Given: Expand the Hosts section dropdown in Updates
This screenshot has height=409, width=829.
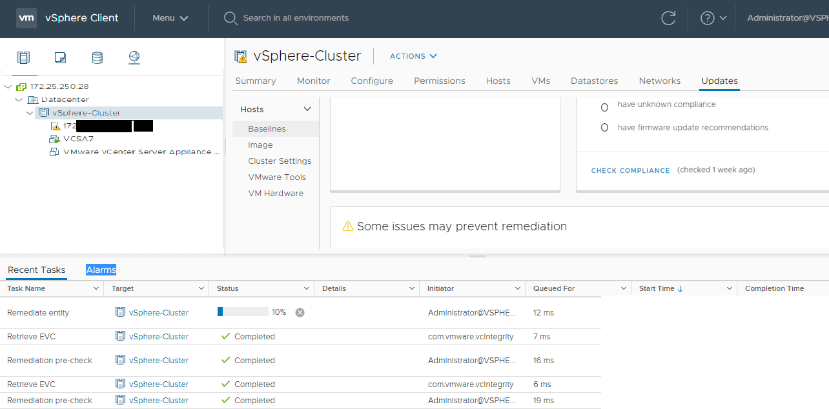Looking at the screenshot, I should point(307,110).
